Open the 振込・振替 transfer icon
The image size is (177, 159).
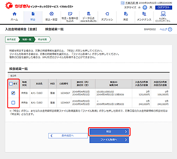pos(51,14)
